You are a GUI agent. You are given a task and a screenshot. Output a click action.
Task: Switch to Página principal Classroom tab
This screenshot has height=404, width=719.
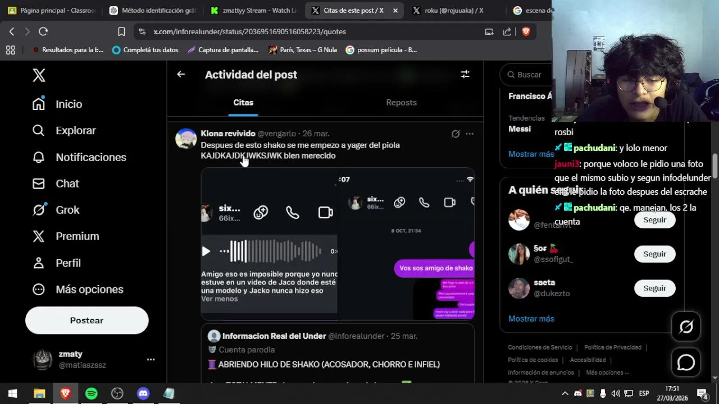tap(52, 11)
